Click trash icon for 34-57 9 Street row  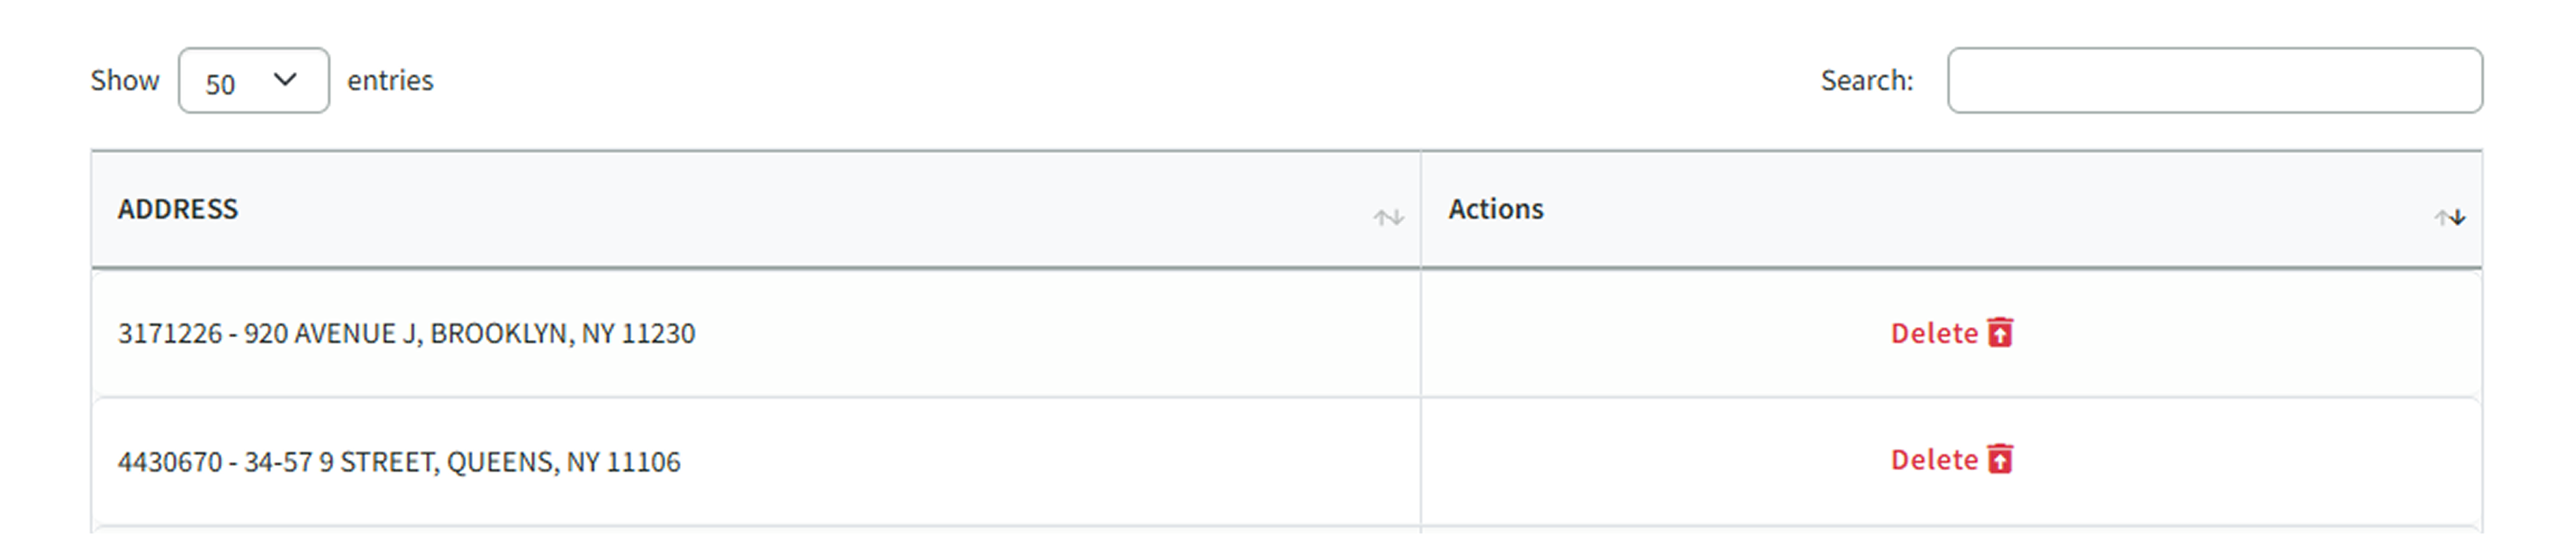tap(2000, 459)
